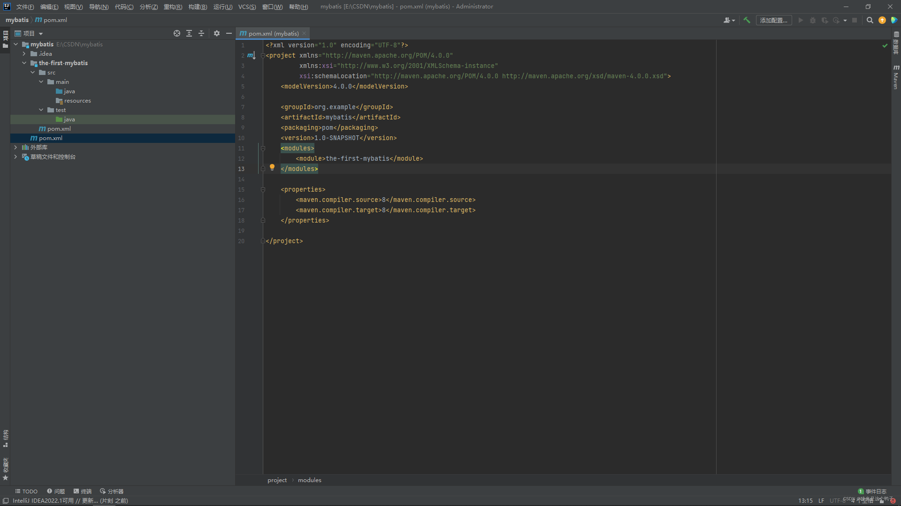Click the 'project' breadcrumb in editor footer

pyautogui.click(x=277, y=480)
